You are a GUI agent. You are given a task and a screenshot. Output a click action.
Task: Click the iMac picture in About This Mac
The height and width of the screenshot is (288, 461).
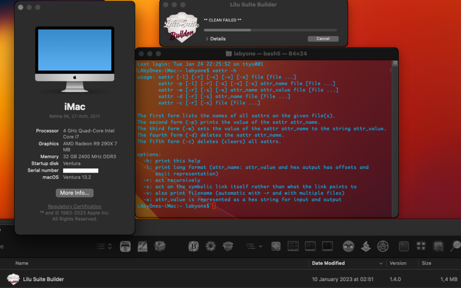click(x=75, y=59)
